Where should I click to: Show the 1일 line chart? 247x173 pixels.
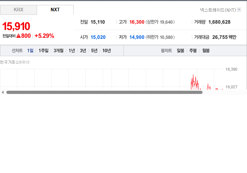[x=30, y=50]
